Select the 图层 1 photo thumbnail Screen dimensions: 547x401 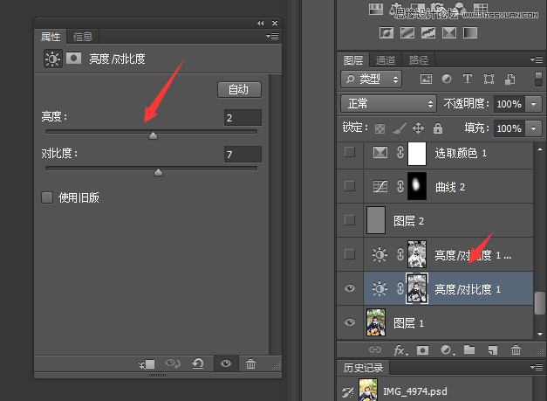pyautogui.click(x=376, y=322)
